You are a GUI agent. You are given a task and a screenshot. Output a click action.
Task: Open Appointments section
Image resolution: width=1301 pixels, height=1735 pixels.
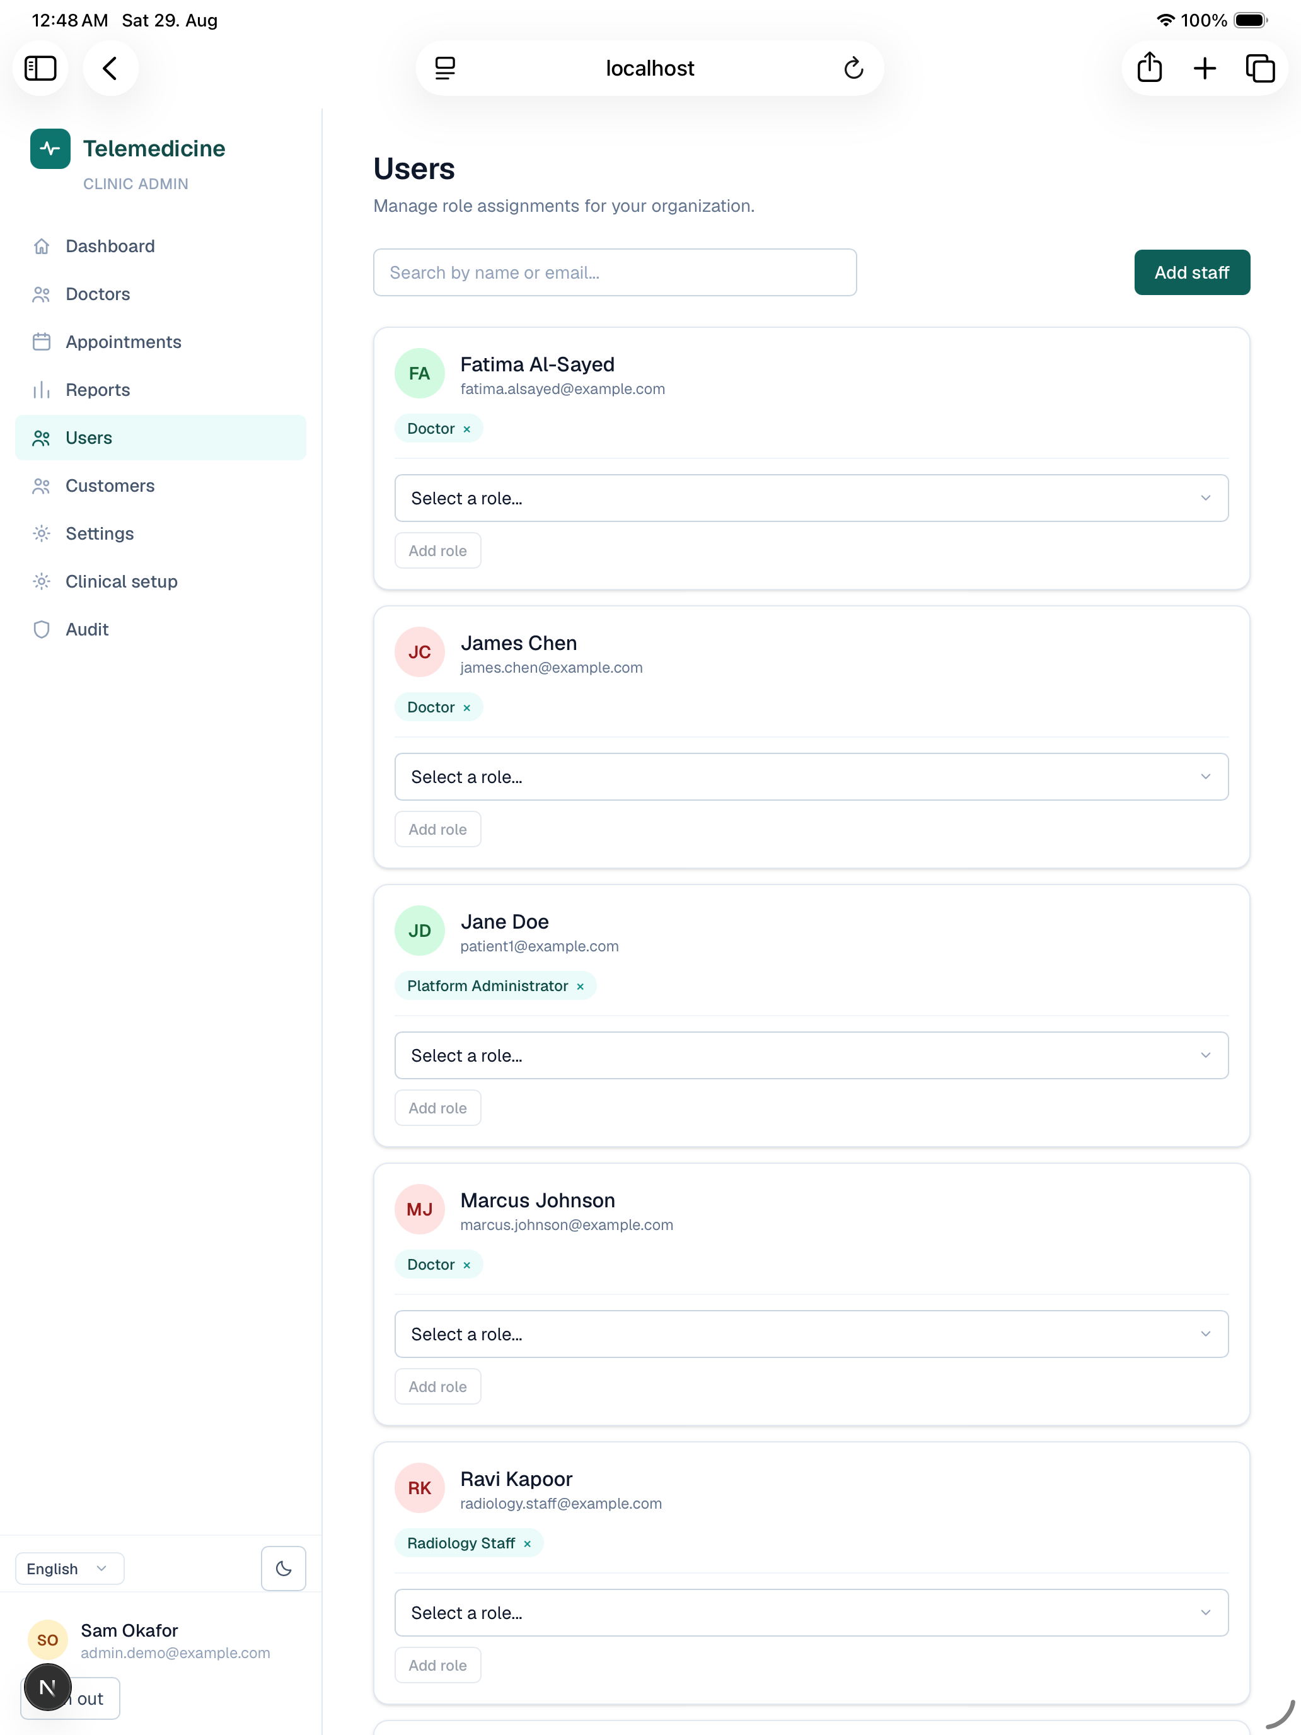[x=161, y=342]
